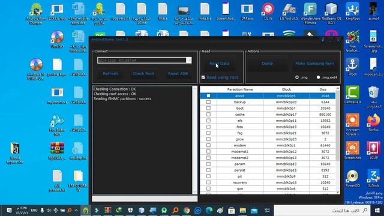Open Android Rom Dumper desktop shortcut
The image size is (384, 216).
36,13
